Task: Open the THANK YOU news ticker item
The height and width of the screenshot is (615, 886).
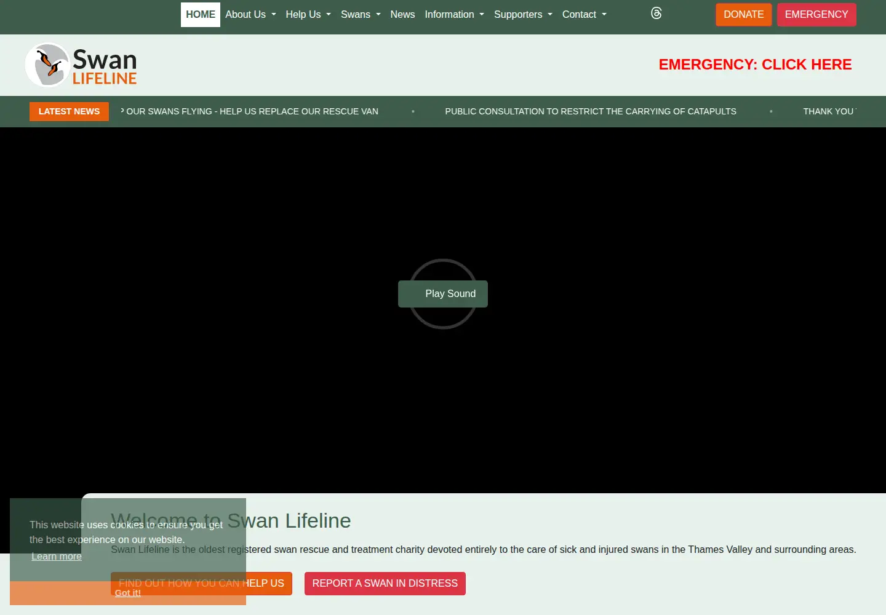Action: [829, 111]
